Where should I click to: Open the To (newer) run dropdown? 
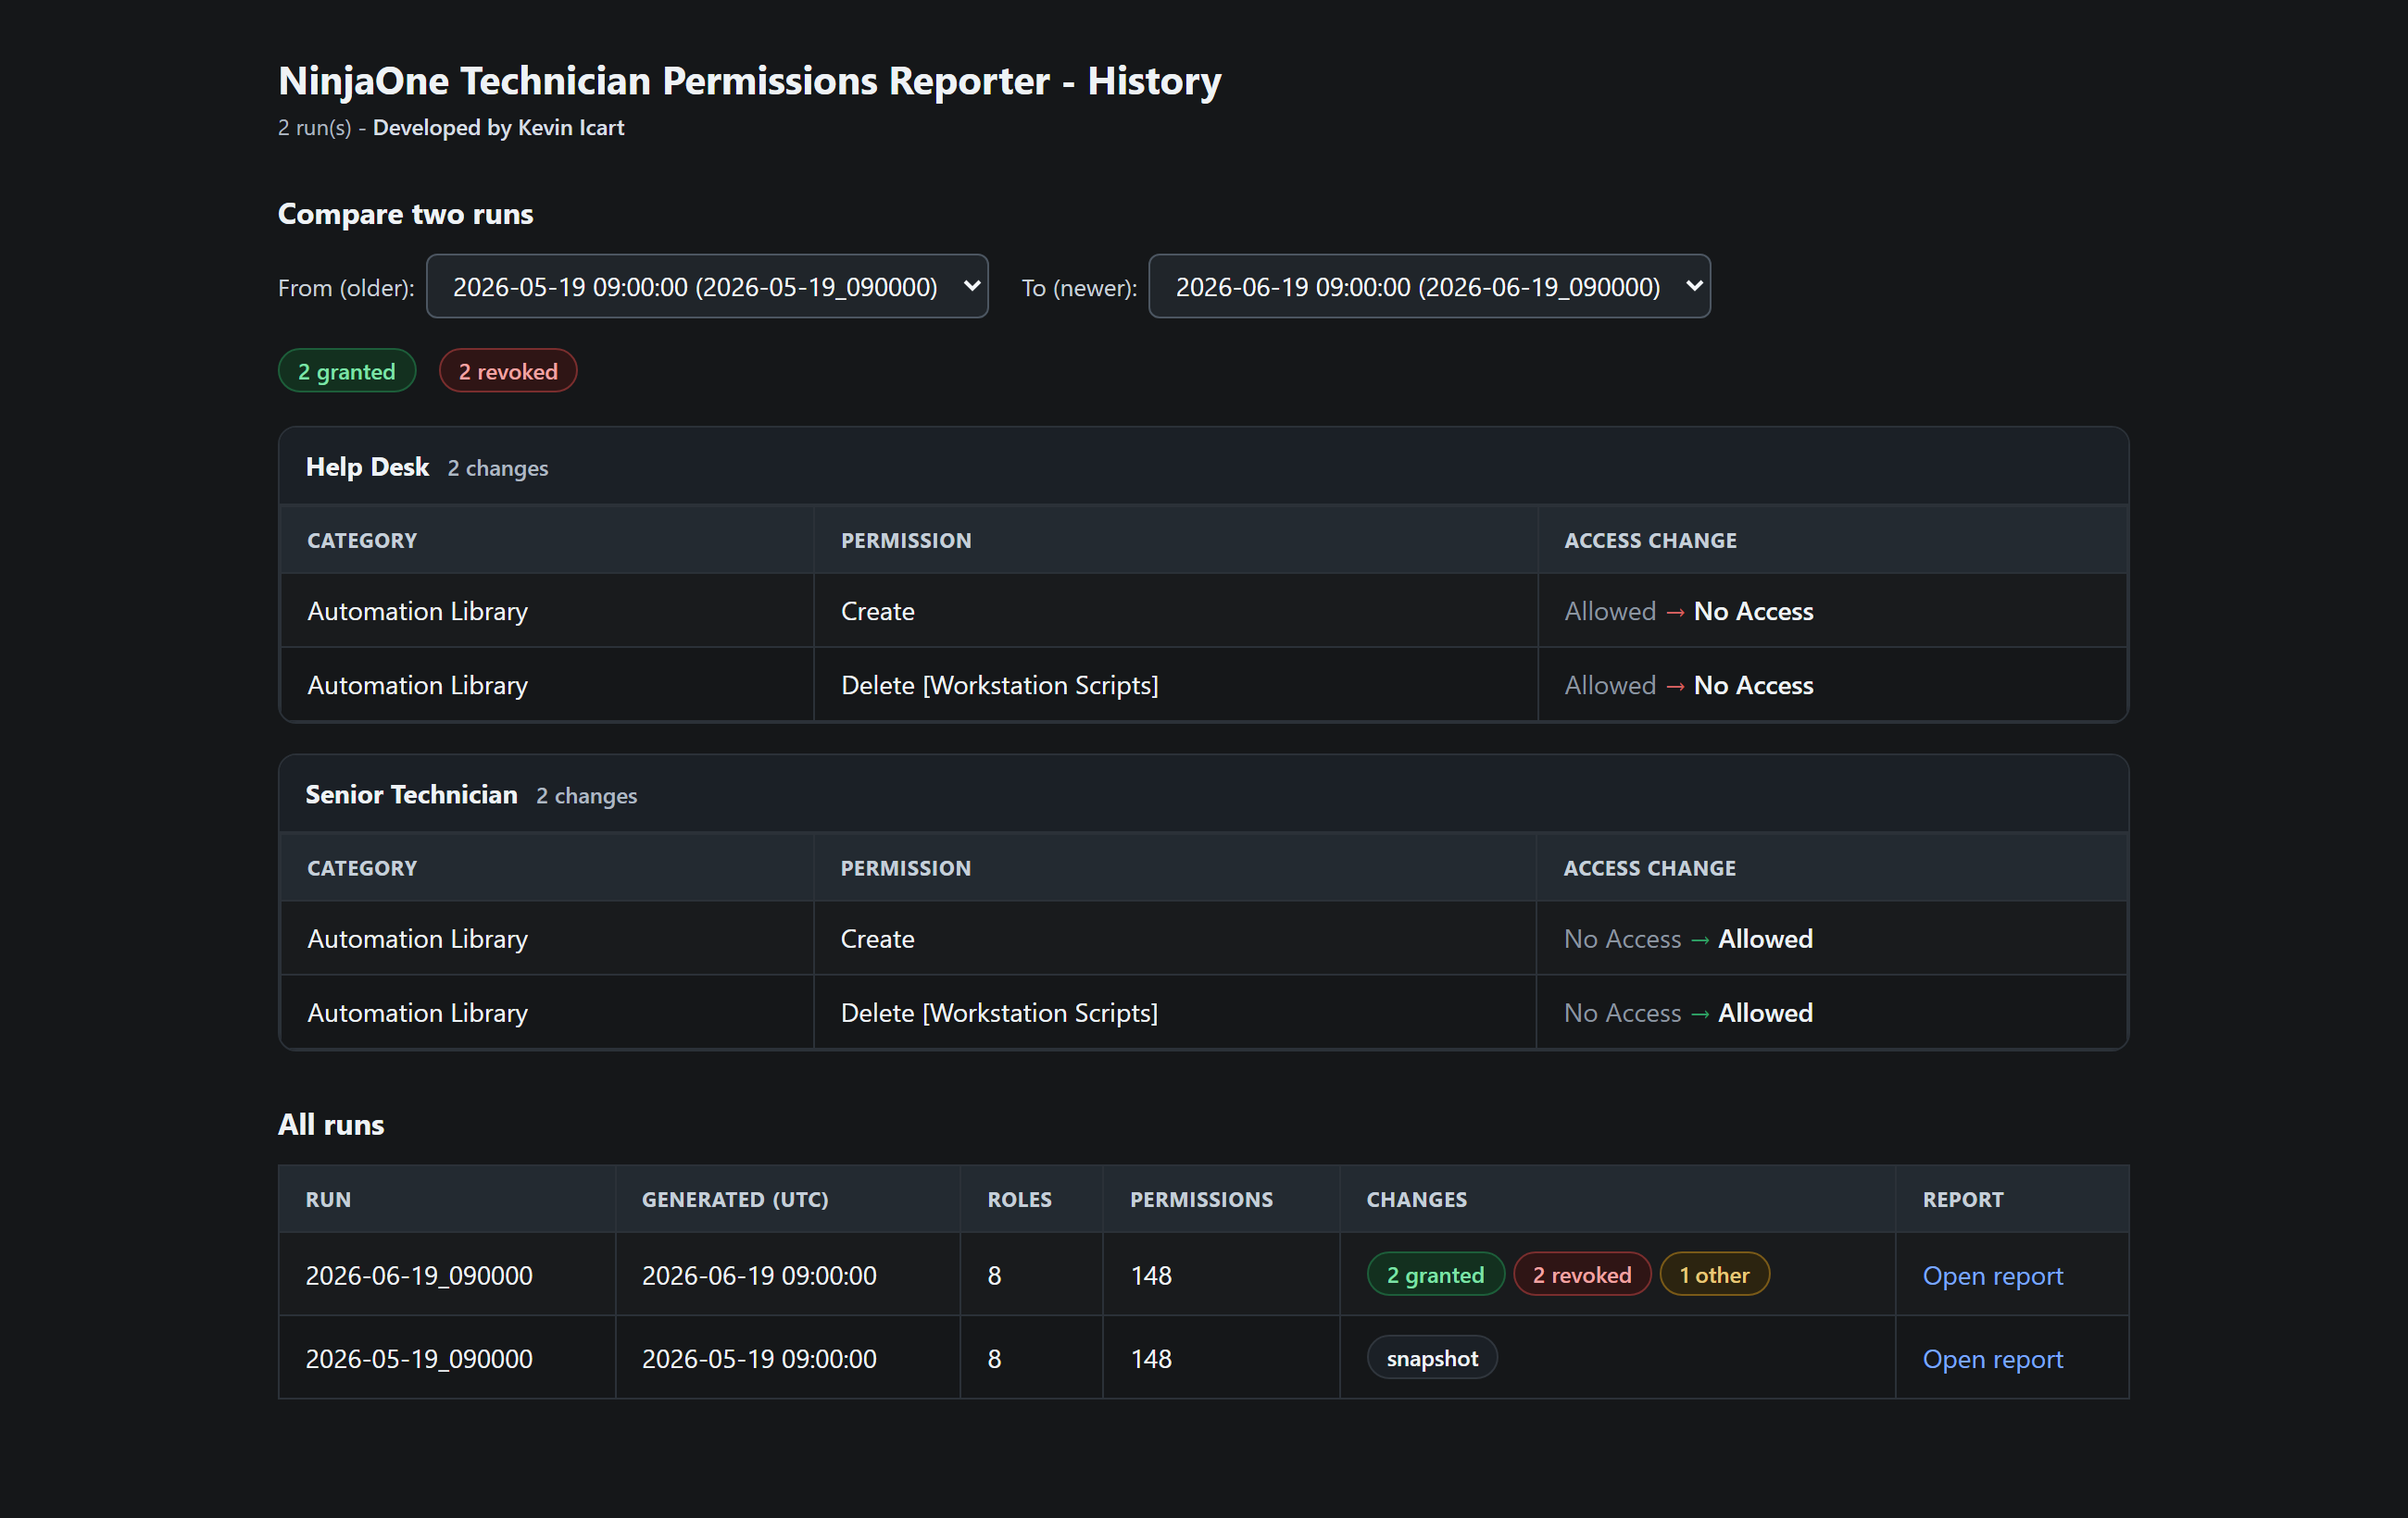click(x=1429, y=287)
